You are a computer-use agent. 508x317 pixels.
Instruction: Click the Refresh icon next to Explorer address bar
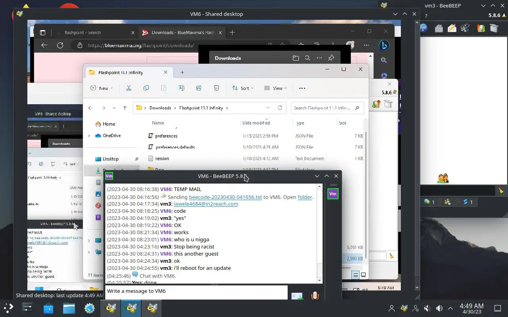point(280,108)
